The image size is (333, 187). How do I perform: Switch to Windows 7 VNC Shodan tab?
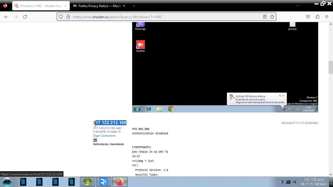pos(41,6)
